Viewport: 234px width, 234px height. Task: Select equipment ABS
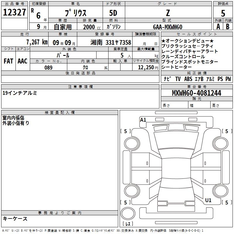(x=188, y=79)
